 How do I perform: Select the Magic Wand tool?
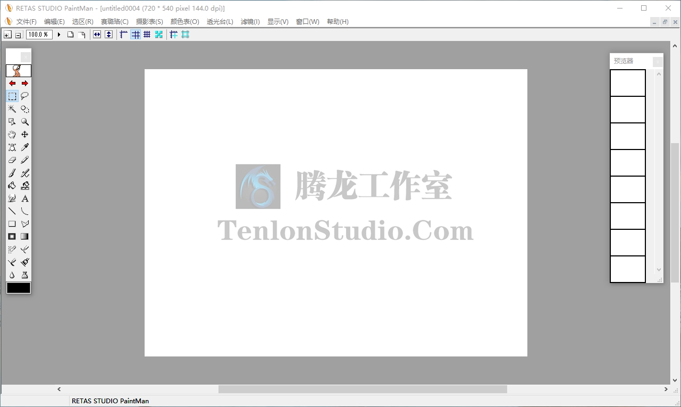(x=12, y=109)
